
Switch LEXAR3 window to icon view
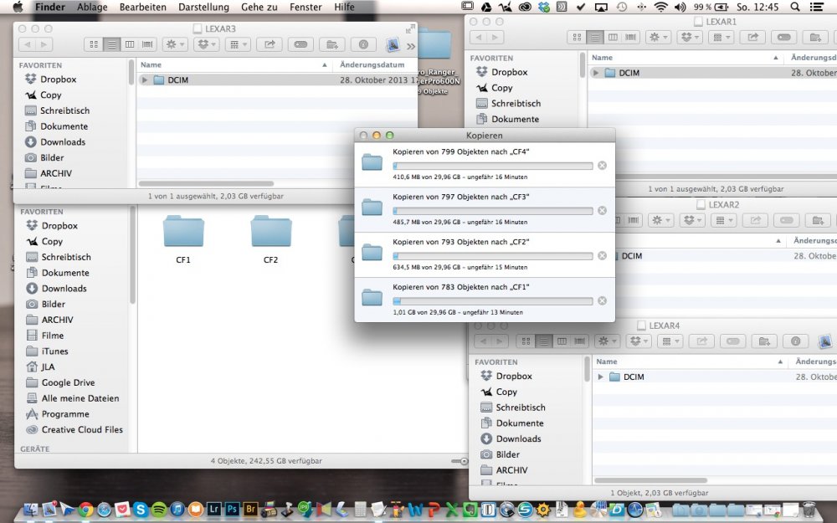point(95,44)
